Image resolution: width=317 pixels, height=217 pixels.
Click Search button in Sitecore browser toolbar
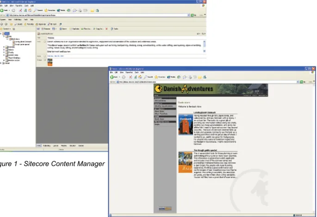pyautogui.click(x=38, y=10)
